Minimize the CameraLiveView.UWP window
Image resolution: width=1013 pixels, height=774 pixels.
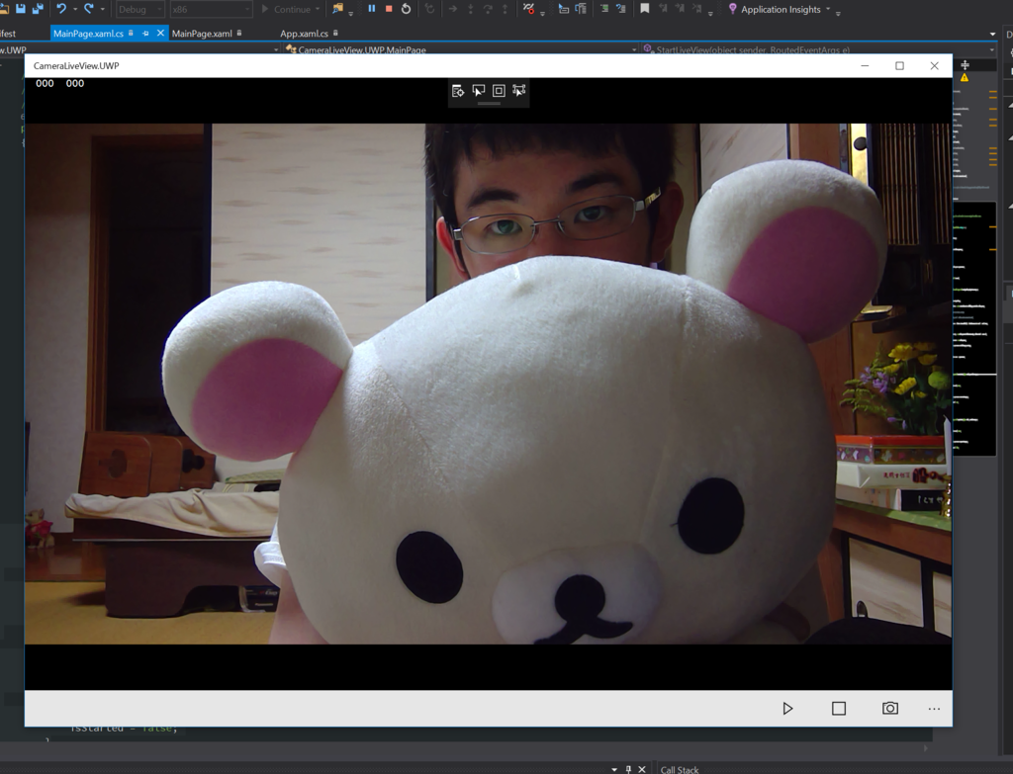click(865, 66)
